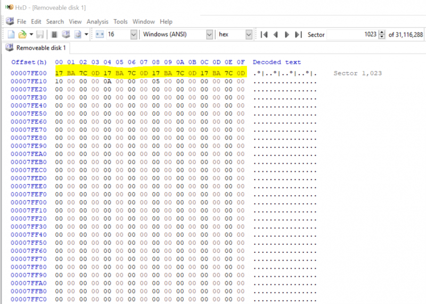Jump to last sector button
The image size is (426, 304).
[298, 35]
